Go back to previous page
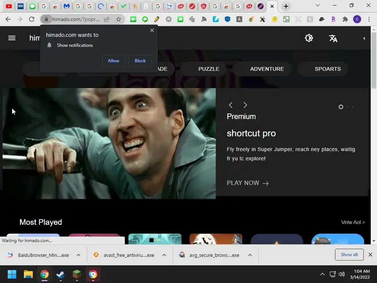Viewport: 377px width, 283px height. click(x=8, y=19)
